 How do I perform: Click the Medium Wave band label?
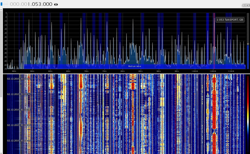(135, 66)
